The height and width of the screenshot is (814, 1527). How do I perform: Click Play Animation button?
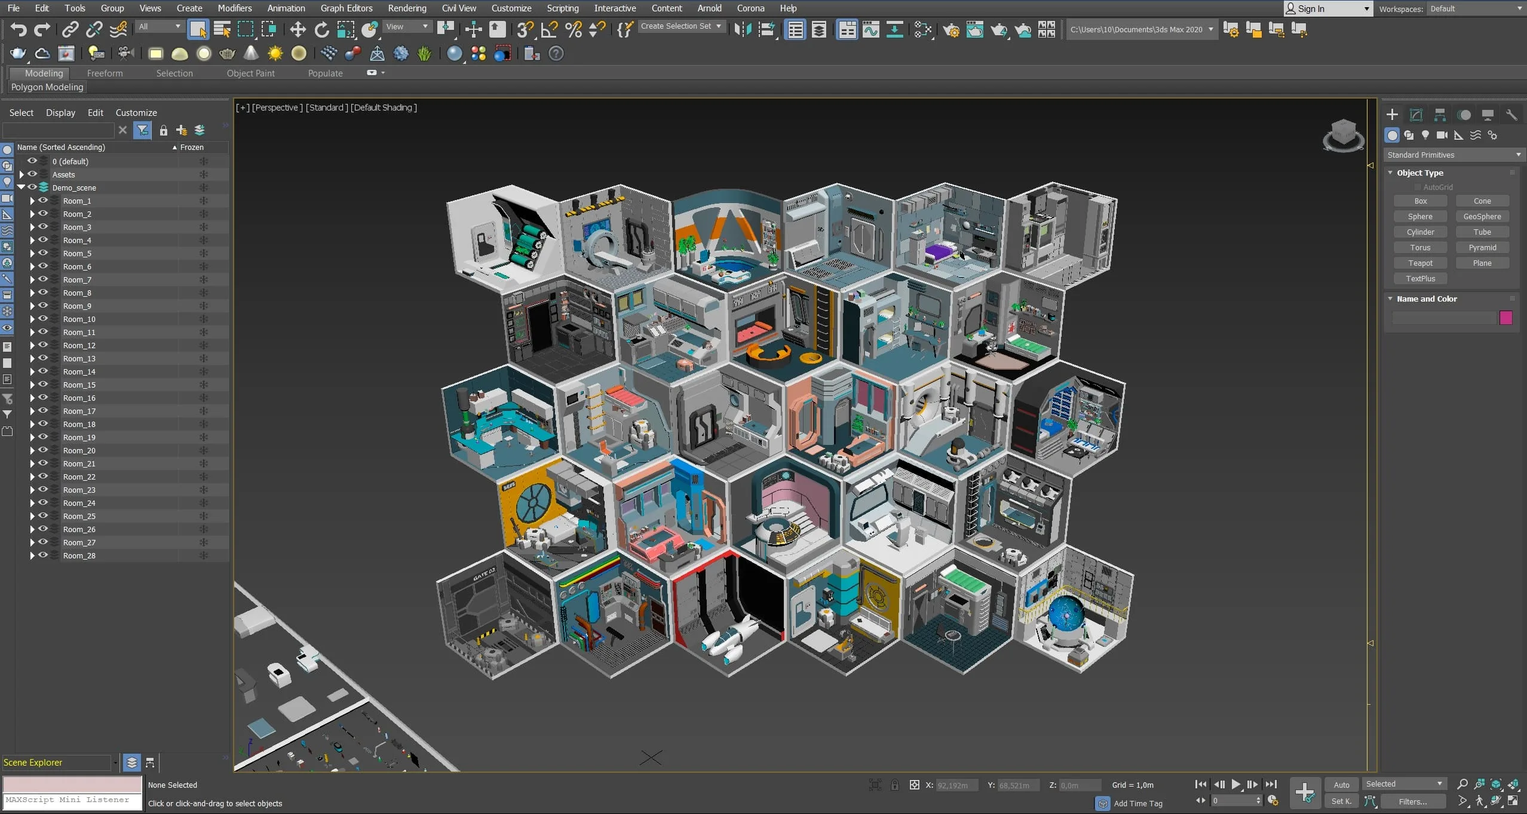coord(1236,784)
